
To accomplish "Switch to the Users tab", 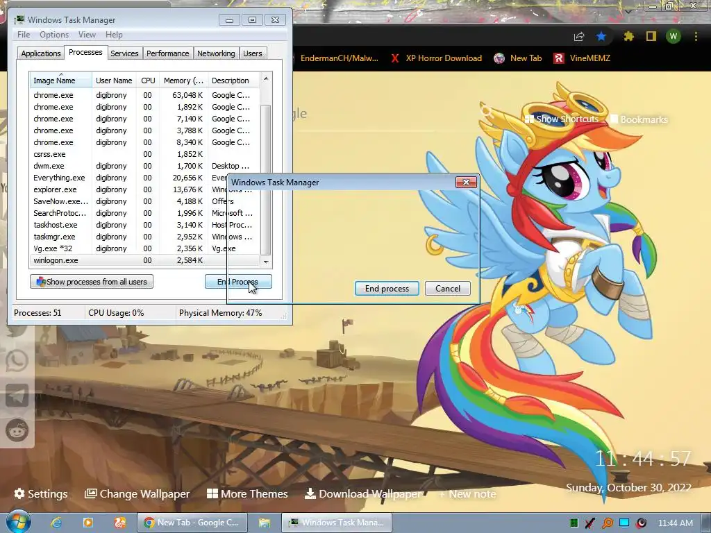I will pos(252,53).
